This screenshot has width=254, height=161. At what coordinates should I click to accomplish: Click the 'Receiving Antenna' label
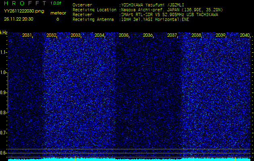coord(93,20)
